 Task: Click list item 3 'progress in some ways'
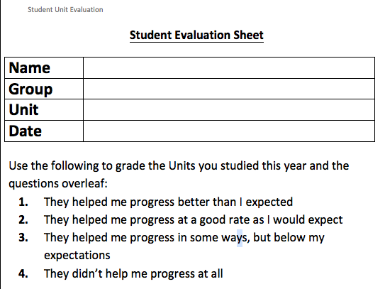pyautogui.click(x=184, y=238)
